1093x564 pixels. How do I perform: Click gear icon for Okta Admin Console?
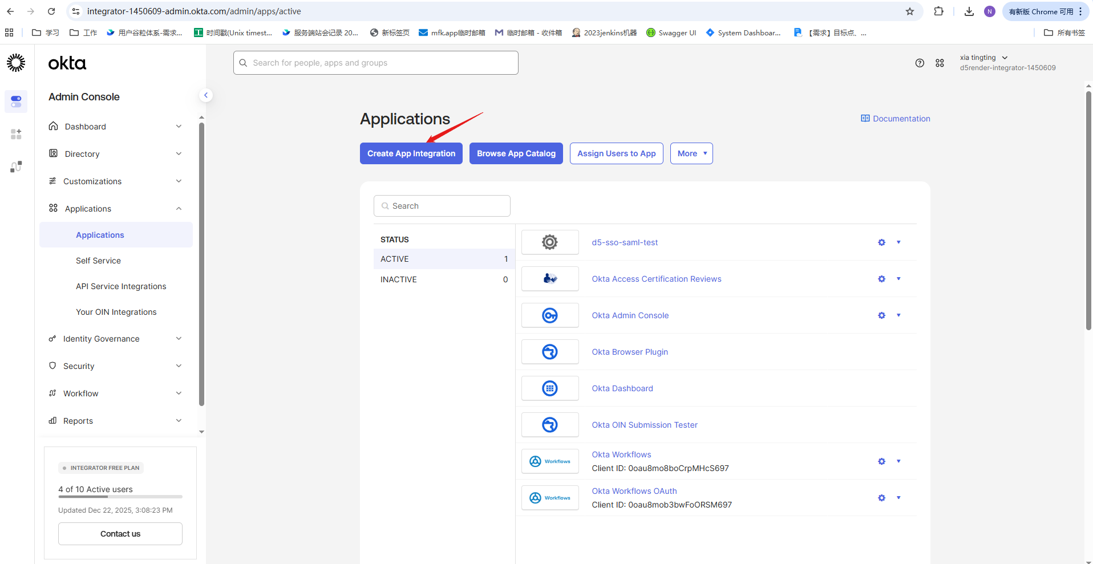(x=881, y=315)
